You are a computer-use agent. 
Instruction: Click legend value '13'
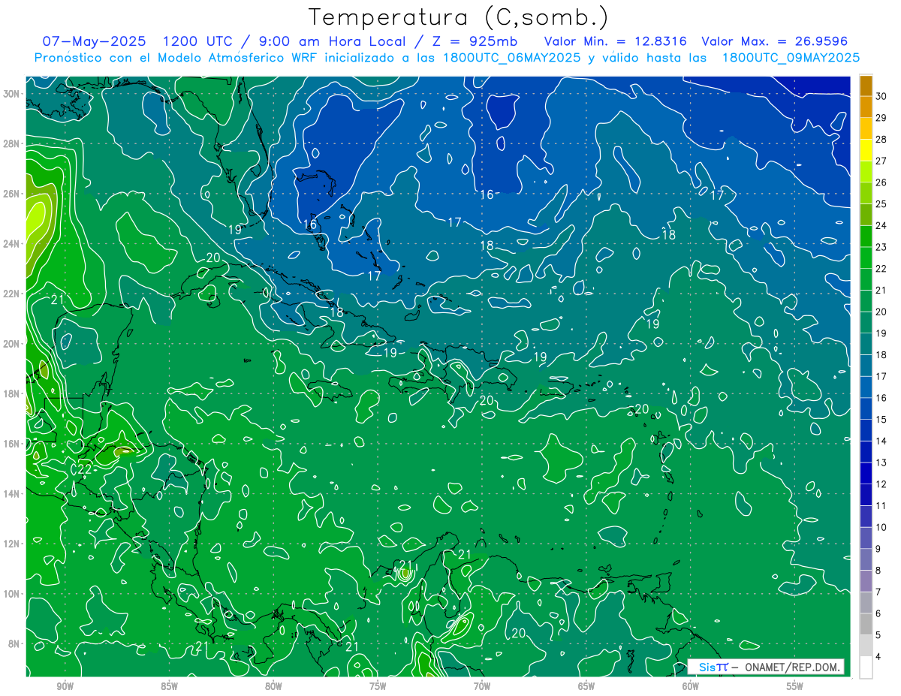[x=881, y=462]
